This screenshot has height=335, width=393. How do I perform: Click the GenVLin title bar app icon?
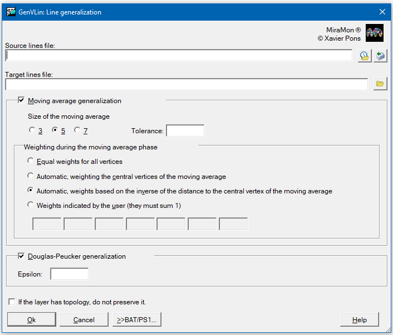(x=11, y=12)
